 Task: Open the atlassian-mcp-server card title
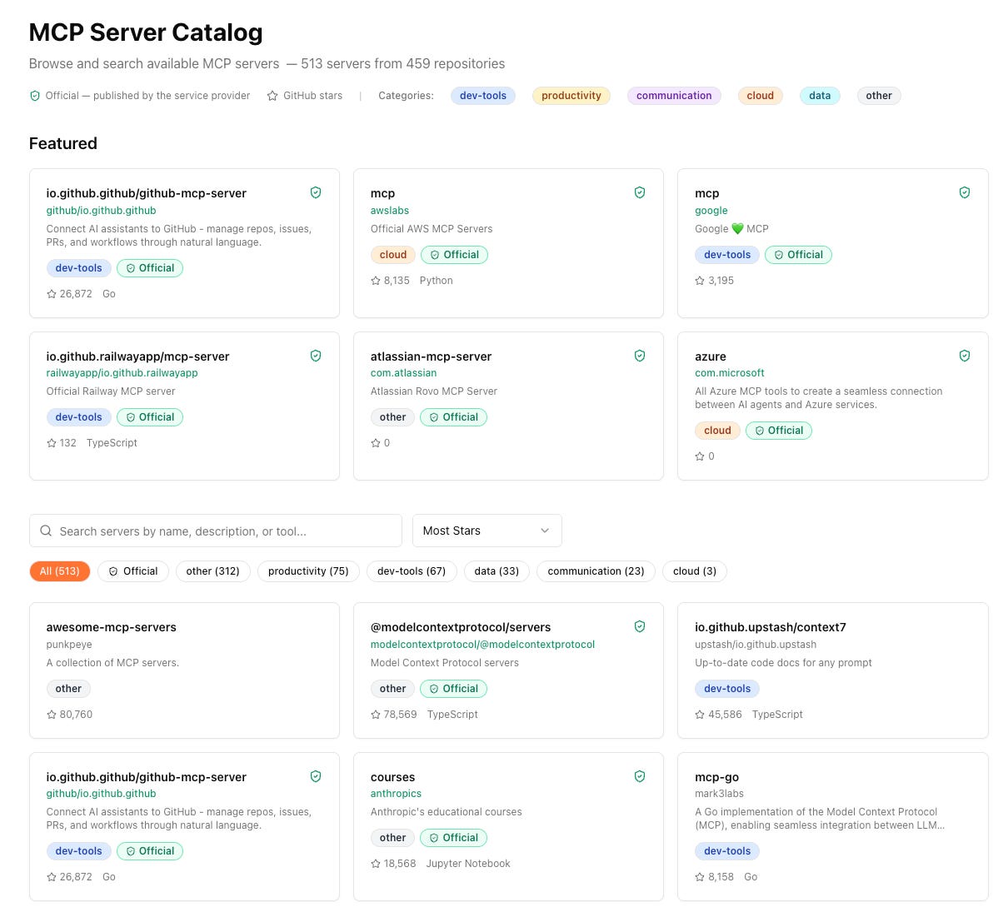pyautogui.click(x=432, y=356)
